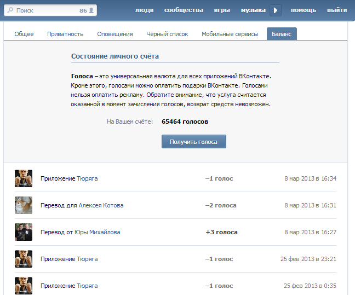Open the Юры Михайлова profile link
355x295 pixels.
[98, 232]
